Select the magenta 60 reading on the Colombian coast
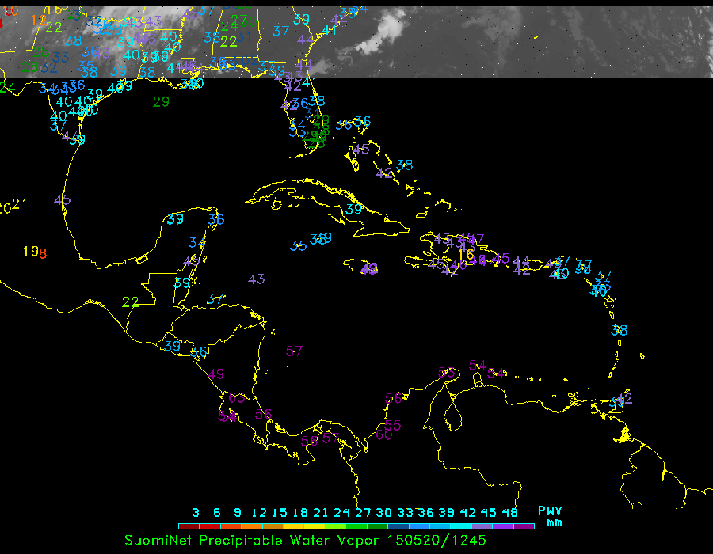Image resolution: width=713 pixels, height=554 pixels. pos(384,434)
